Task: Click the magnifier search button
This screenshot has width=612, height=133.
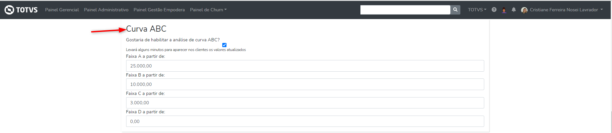Action: [x=455, y=10]
